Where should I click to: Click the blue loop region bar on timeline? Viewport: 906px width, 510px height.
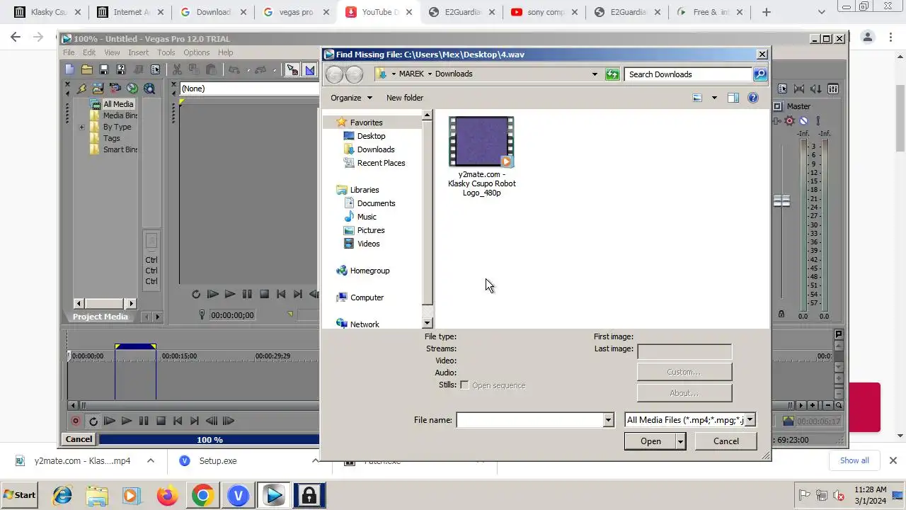click(135, 346)
